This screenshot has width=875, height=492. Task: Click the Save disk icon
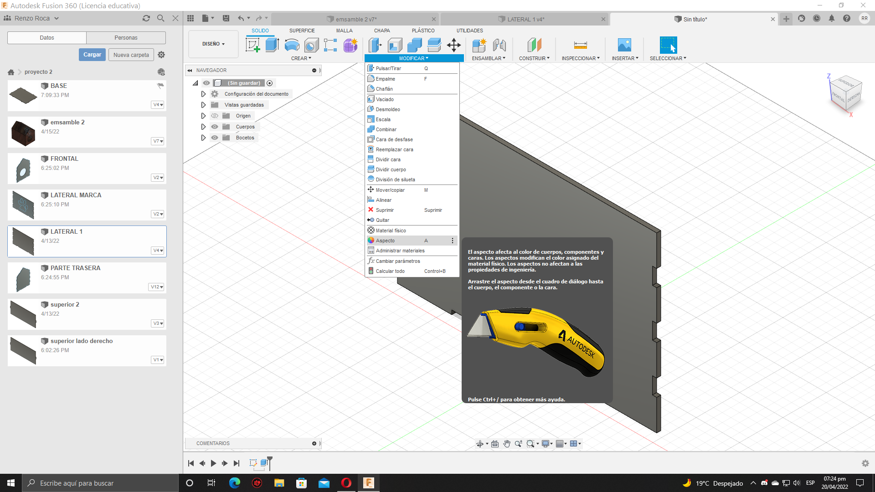[226, 18]
